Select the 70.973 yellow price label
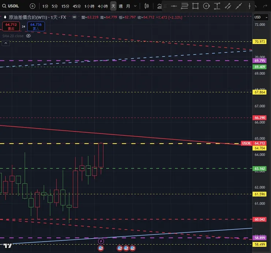The width and height of the screenshot is (271, 253). 260,42
